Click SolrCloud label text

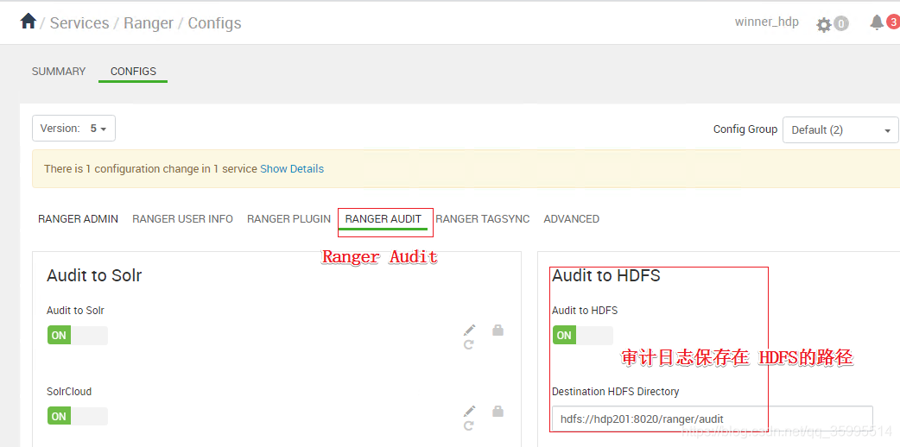(x=69, y=391)
